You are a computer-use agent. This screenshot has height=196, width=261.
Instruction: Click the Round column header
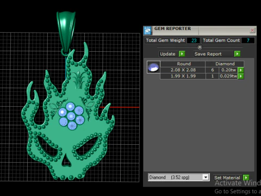point(183,64)
